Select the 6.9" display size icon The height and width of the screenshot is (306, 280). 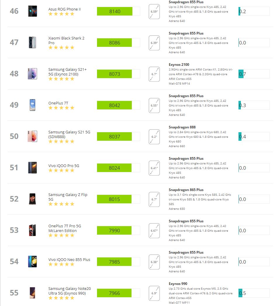[154, 293]
